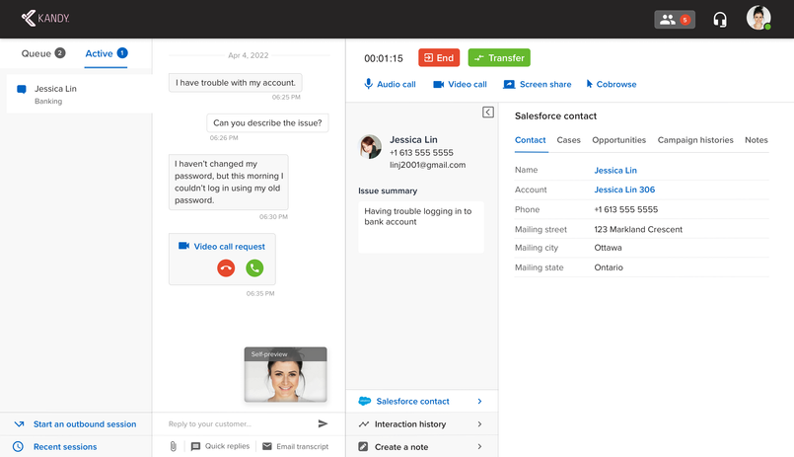Image resolution: width=794 pixels, height=457 pixels.
Task: Click Jessica Lin name link
Action: (615, 170)
